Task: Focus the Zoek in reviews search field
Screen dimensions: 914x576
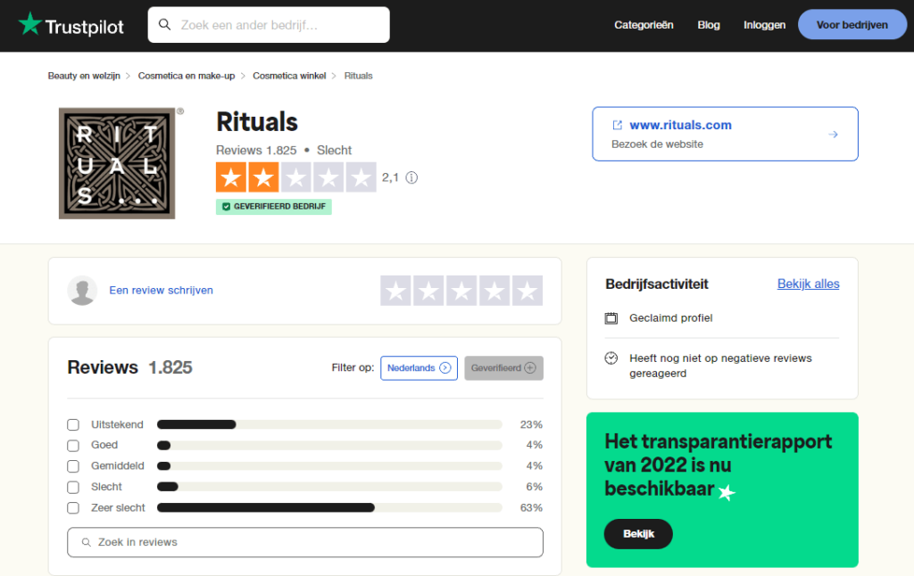Action: point(305,542)
